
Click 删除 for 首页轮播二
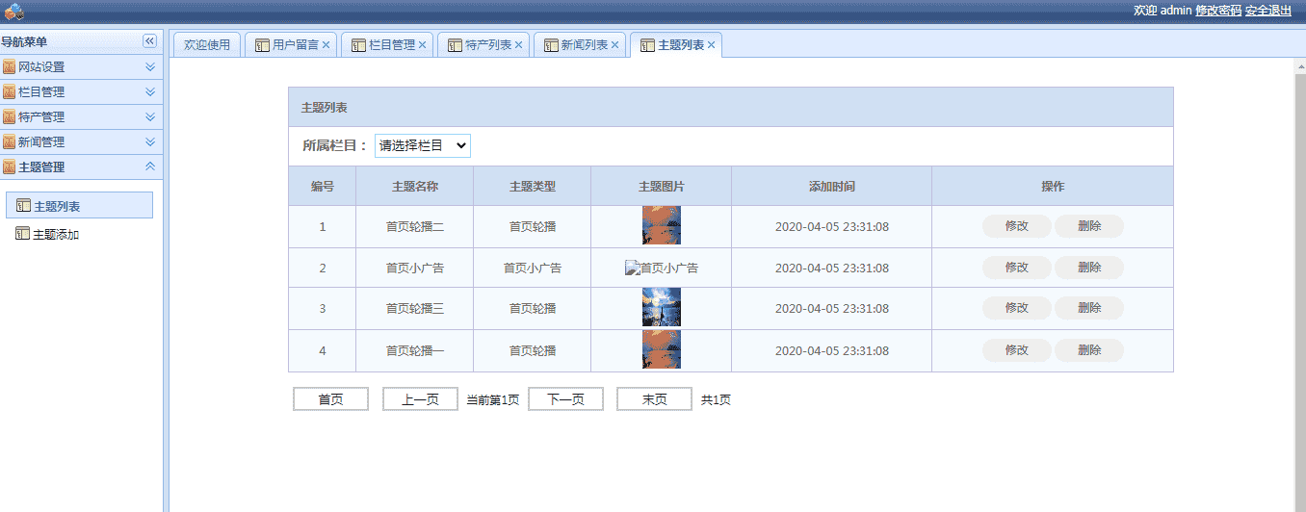coord(1089,226)
